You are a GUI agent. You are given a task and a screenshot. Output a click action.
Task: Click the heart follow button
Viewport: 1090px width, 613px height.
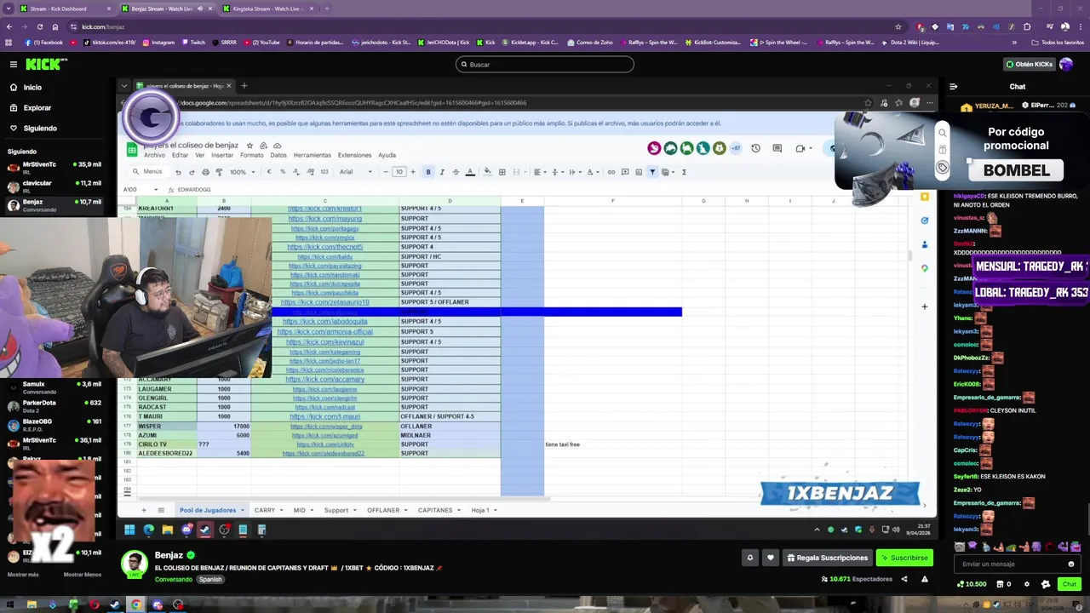(x=771, y=558)
